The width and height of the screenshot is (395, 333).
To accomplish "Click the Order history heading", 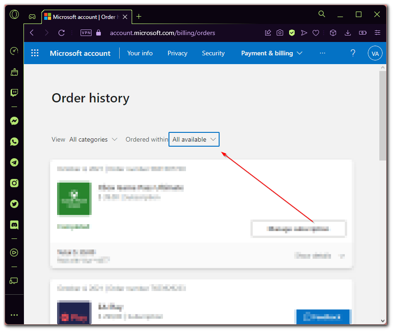I will click(x=90, y=98).
